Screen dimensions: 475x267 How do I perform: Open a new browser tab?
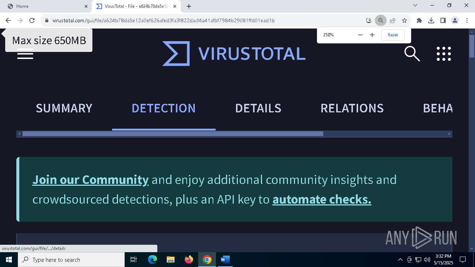point(189,6)
